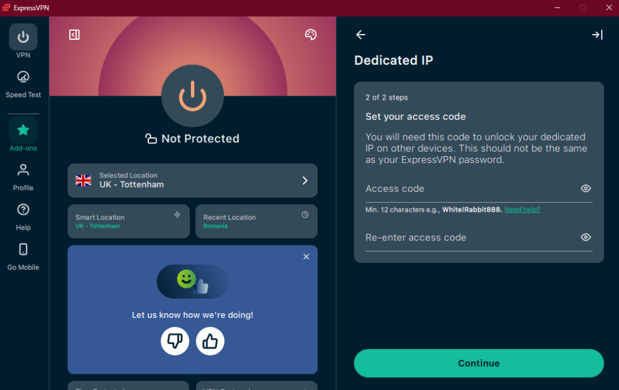Open the theme palette icon
The width and height of the screenshot is (619, 390).
coord(311,35)
